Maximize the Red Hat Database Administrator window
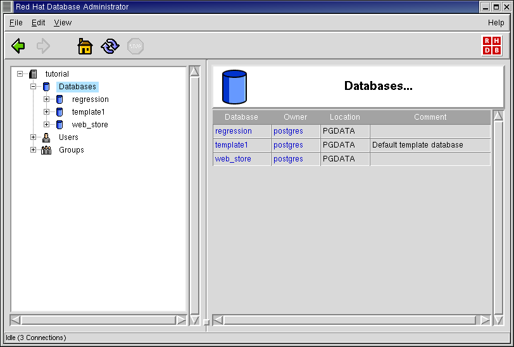This screenshot has height=347, width=514. click(496, 7)
